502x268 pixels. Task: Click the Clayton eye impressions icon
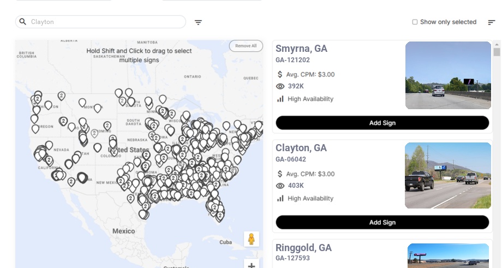(280, 186)
